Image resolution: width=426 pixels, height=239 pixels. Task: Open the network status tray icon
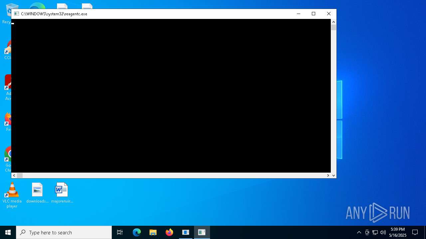[375, 232]
